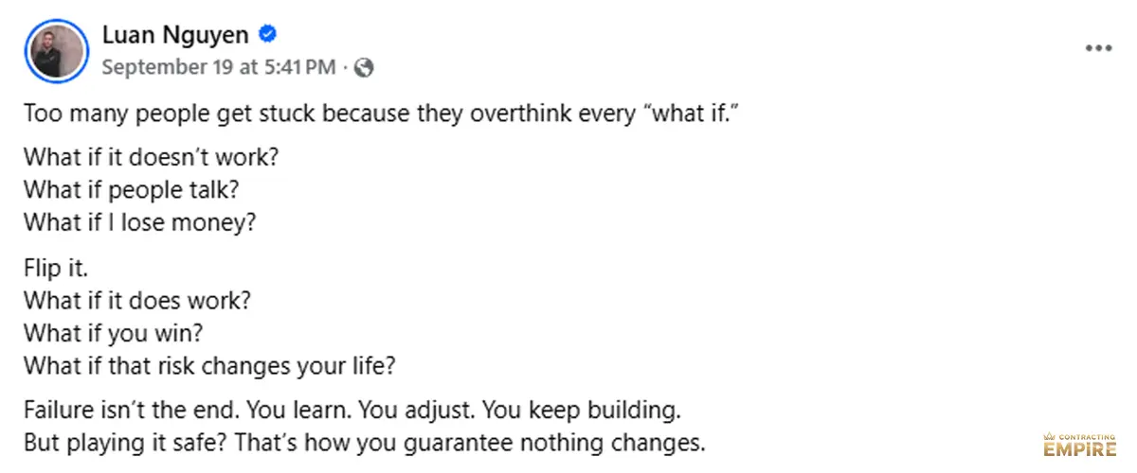Click the text "What if I lose money?"
1137x473 pixels.
140,222
